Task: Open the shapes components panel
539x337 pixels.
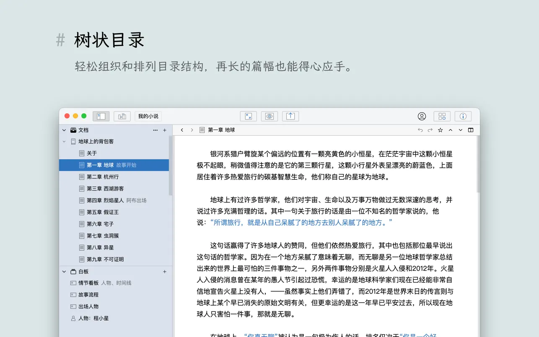Action: 442,116
